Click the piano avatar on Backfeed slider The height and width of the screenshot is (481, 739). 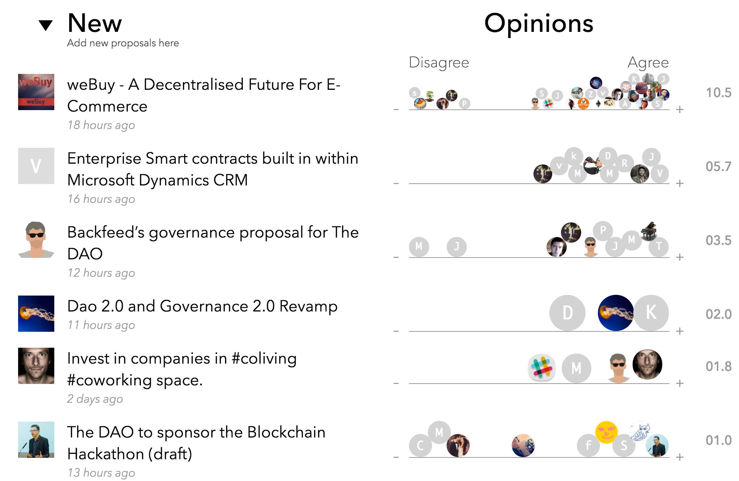tap(649, 231)
